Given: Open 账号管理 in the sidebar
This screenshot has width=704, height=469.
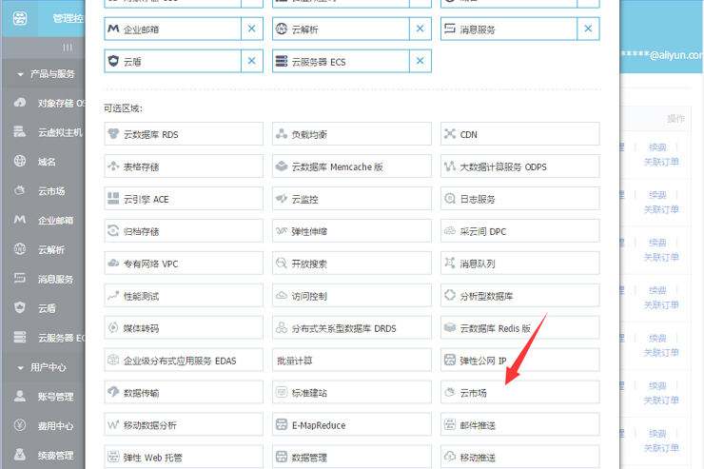Looking at the screenshot, I should (x=43, y=397).
